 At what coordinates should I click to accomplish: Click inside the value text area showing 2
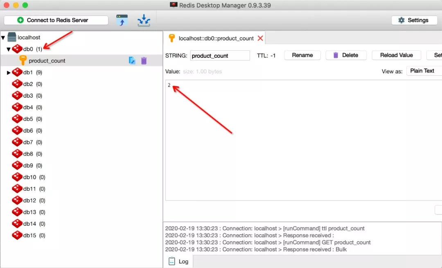coord(304,140)
